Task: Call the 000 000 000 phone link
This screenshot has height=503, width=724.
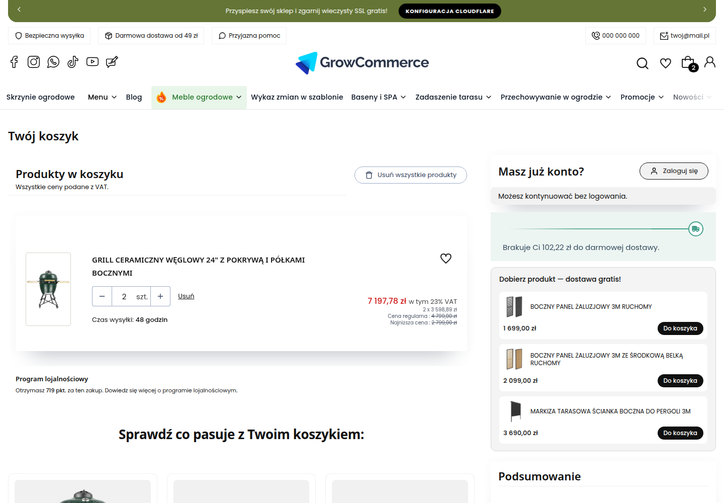Action: point(615,36)
